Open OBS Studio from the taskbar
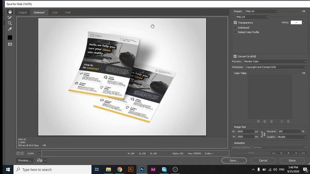This screenshot has height=174, width=310. point(175,170)
